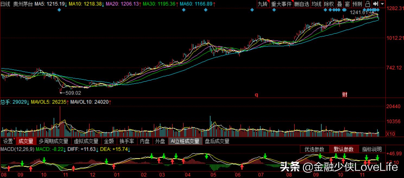Click 默认参数 default parameters

click(344, 149)
